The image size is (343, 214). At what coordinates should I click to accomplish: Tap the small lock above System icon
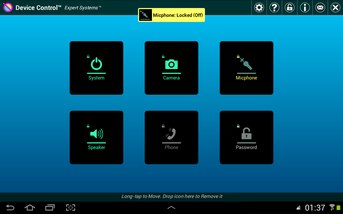(88, 56)
